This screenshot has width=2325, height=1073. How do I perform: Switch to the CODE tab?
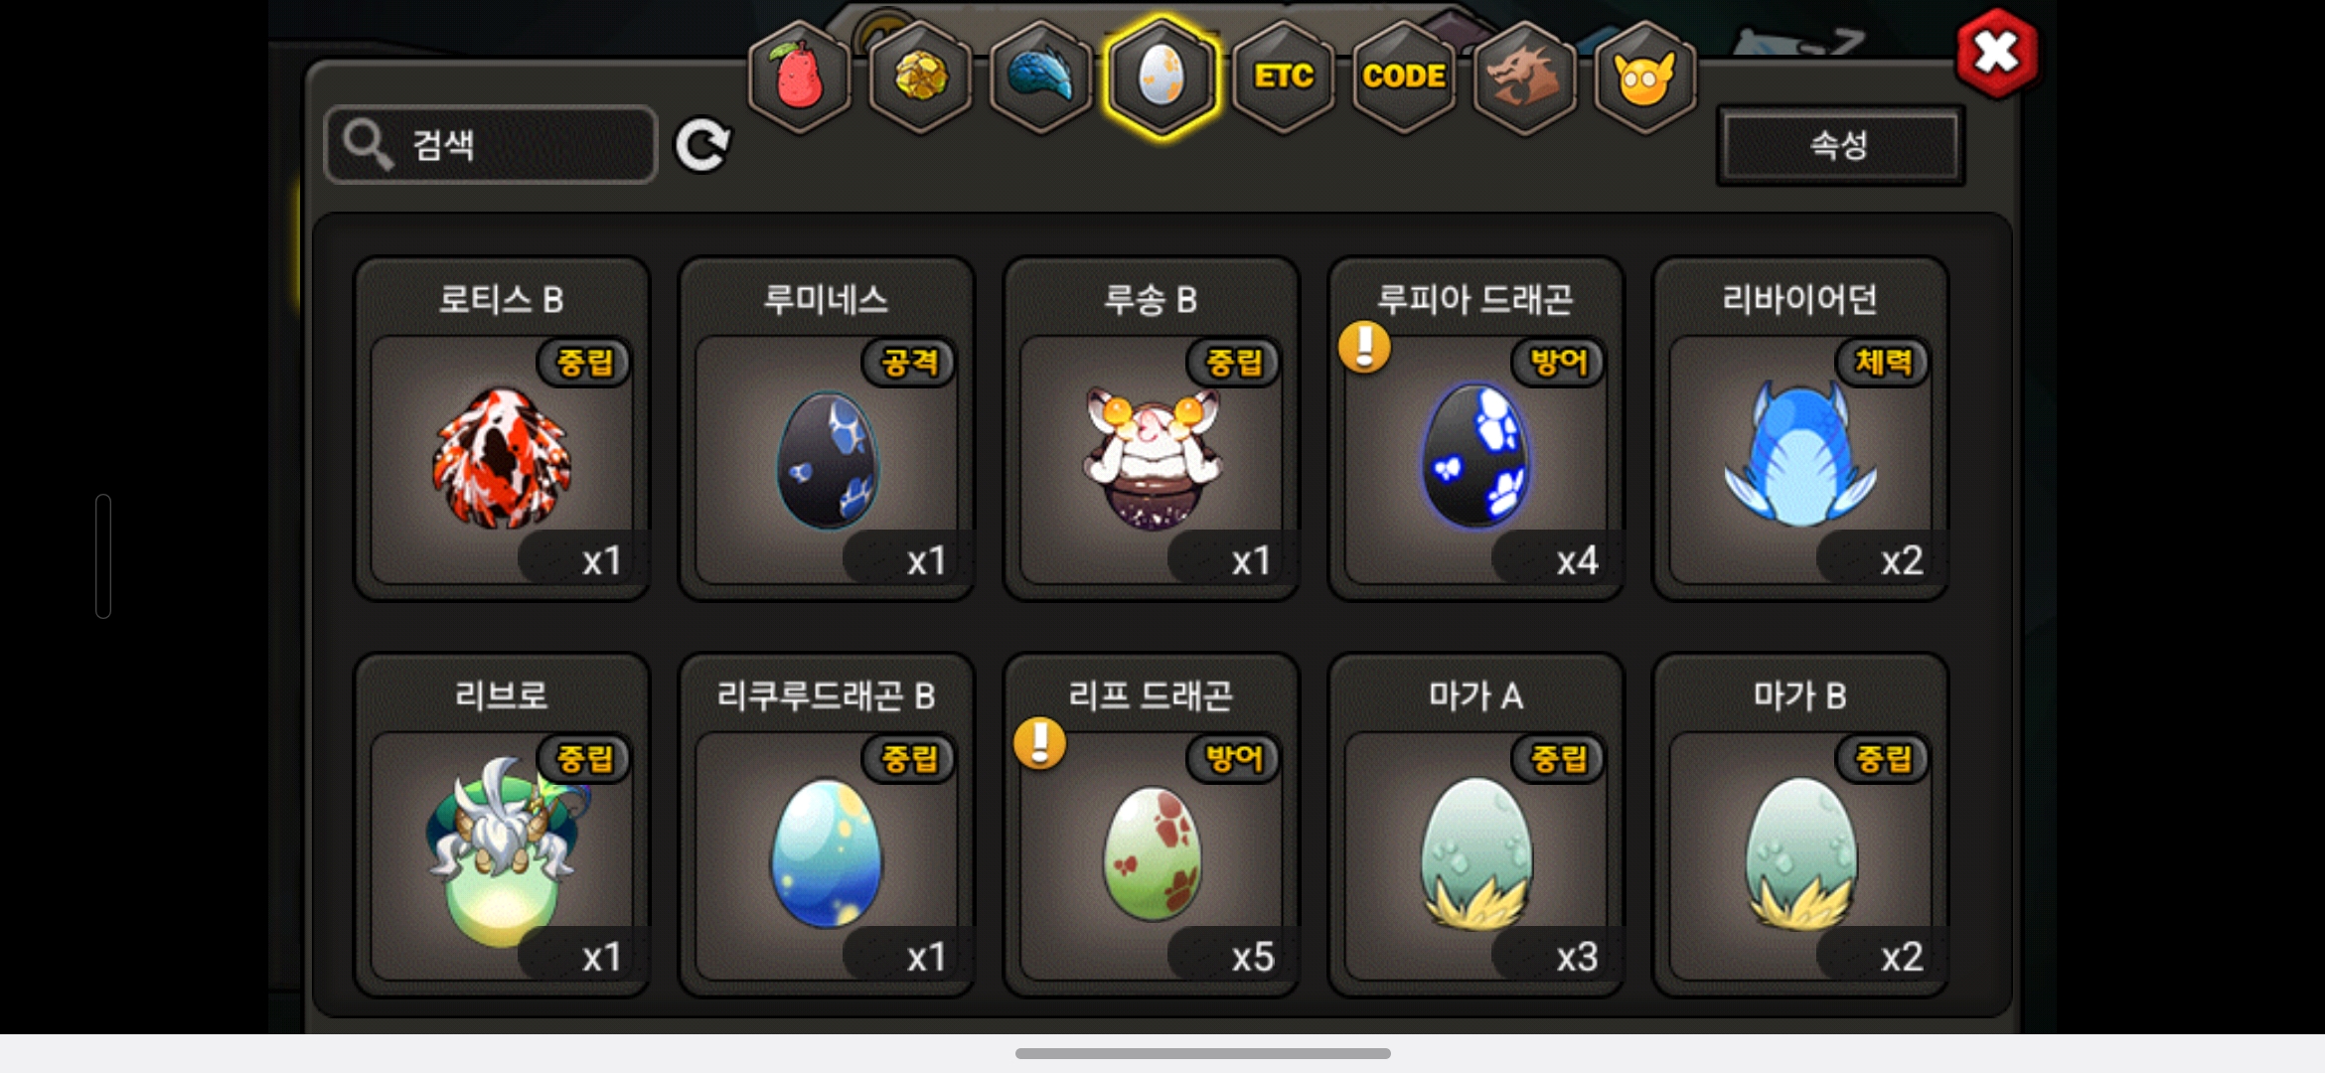(x=1404, y=77)
